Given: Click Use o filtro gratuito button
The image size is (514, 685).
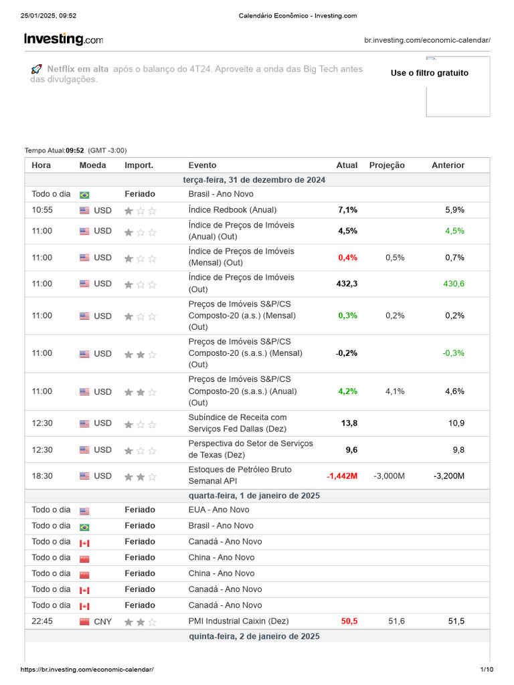Looking at the screenshot, I should (x=429, y=73).
